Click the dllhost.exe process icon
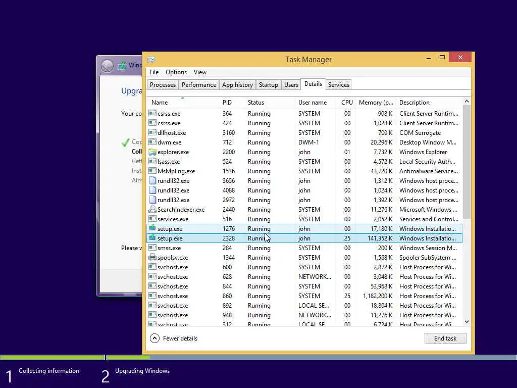 [152, 133]
